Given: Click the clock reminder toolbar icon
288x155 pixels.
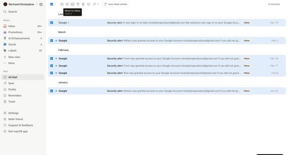Looking at the screenshot, I should [67, 4].
